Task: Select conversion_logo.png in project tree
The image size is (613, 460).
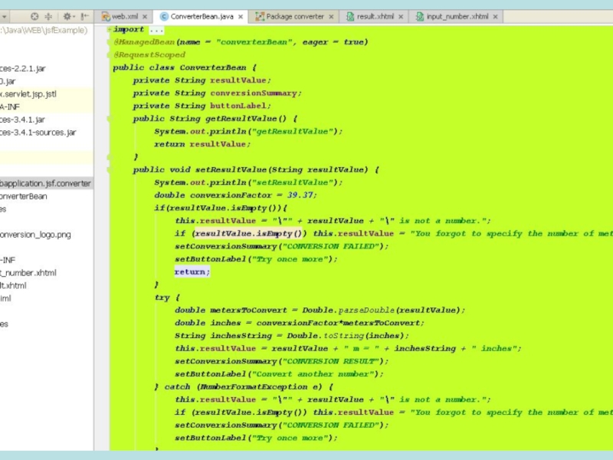Action: tap(34, 235)
